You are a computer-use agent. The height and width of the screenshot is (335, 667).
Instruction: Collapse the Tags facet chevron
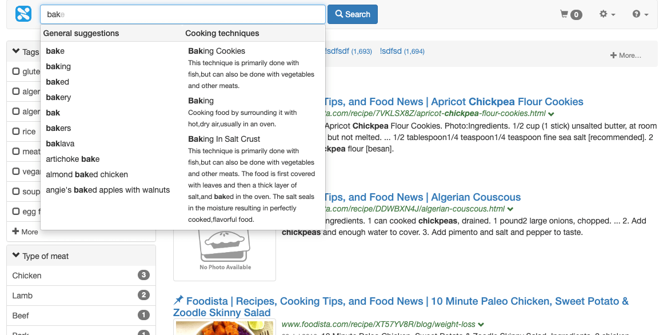pos(16,52)
